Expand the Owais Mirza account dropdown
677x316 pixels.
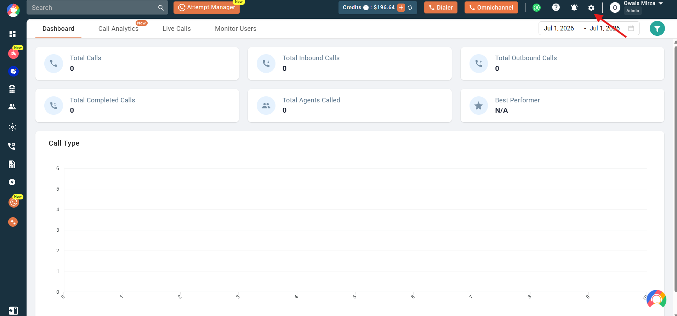point(661,3)
